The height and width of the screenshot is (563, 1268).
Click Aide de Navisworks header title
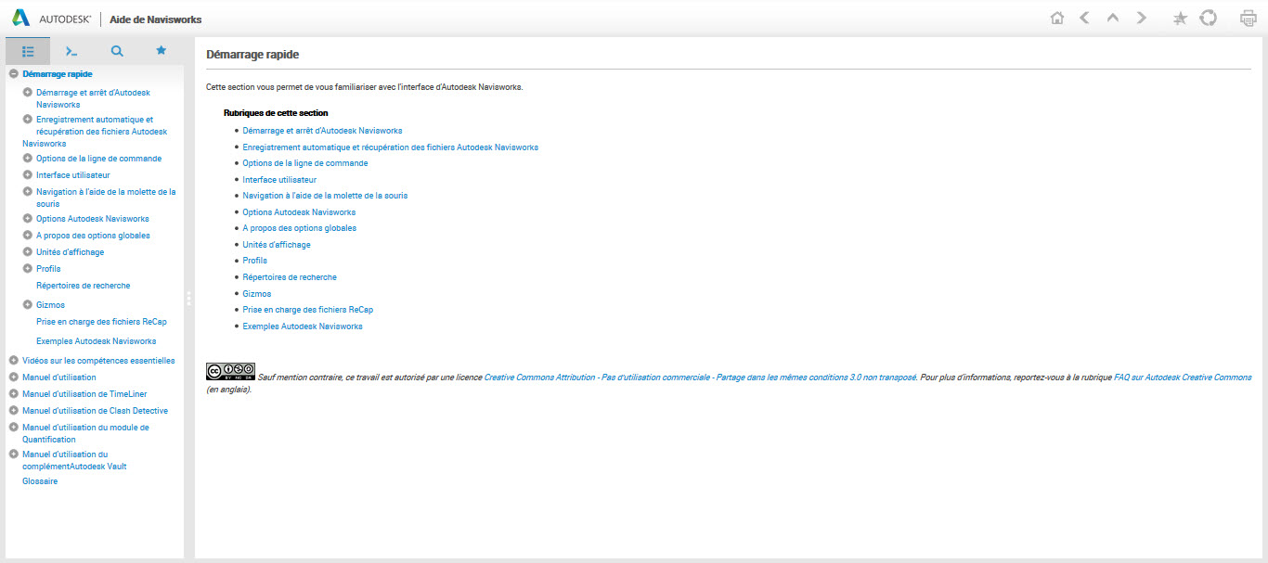155,19
